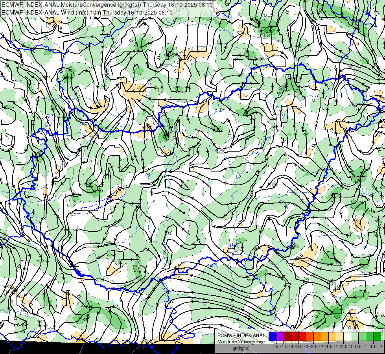Choose the light green swatch left of 1

[362, 336]
